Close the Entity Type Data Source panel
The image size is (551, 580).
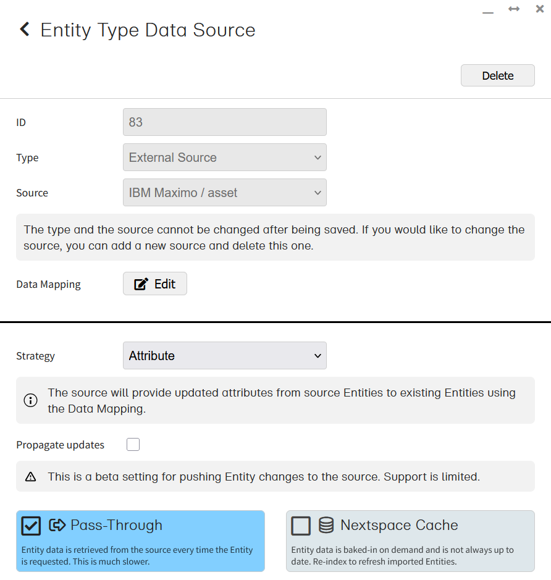tap(540, 9)
